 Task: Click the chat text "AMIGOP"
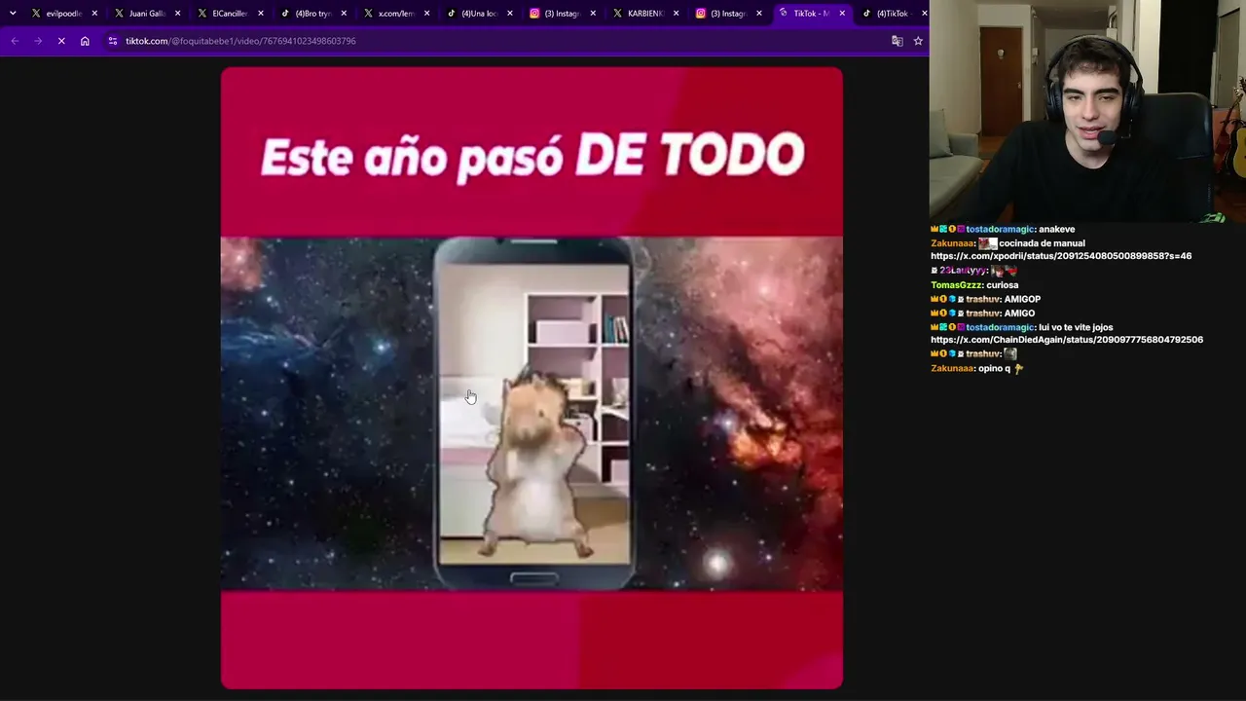point(1022,300)
